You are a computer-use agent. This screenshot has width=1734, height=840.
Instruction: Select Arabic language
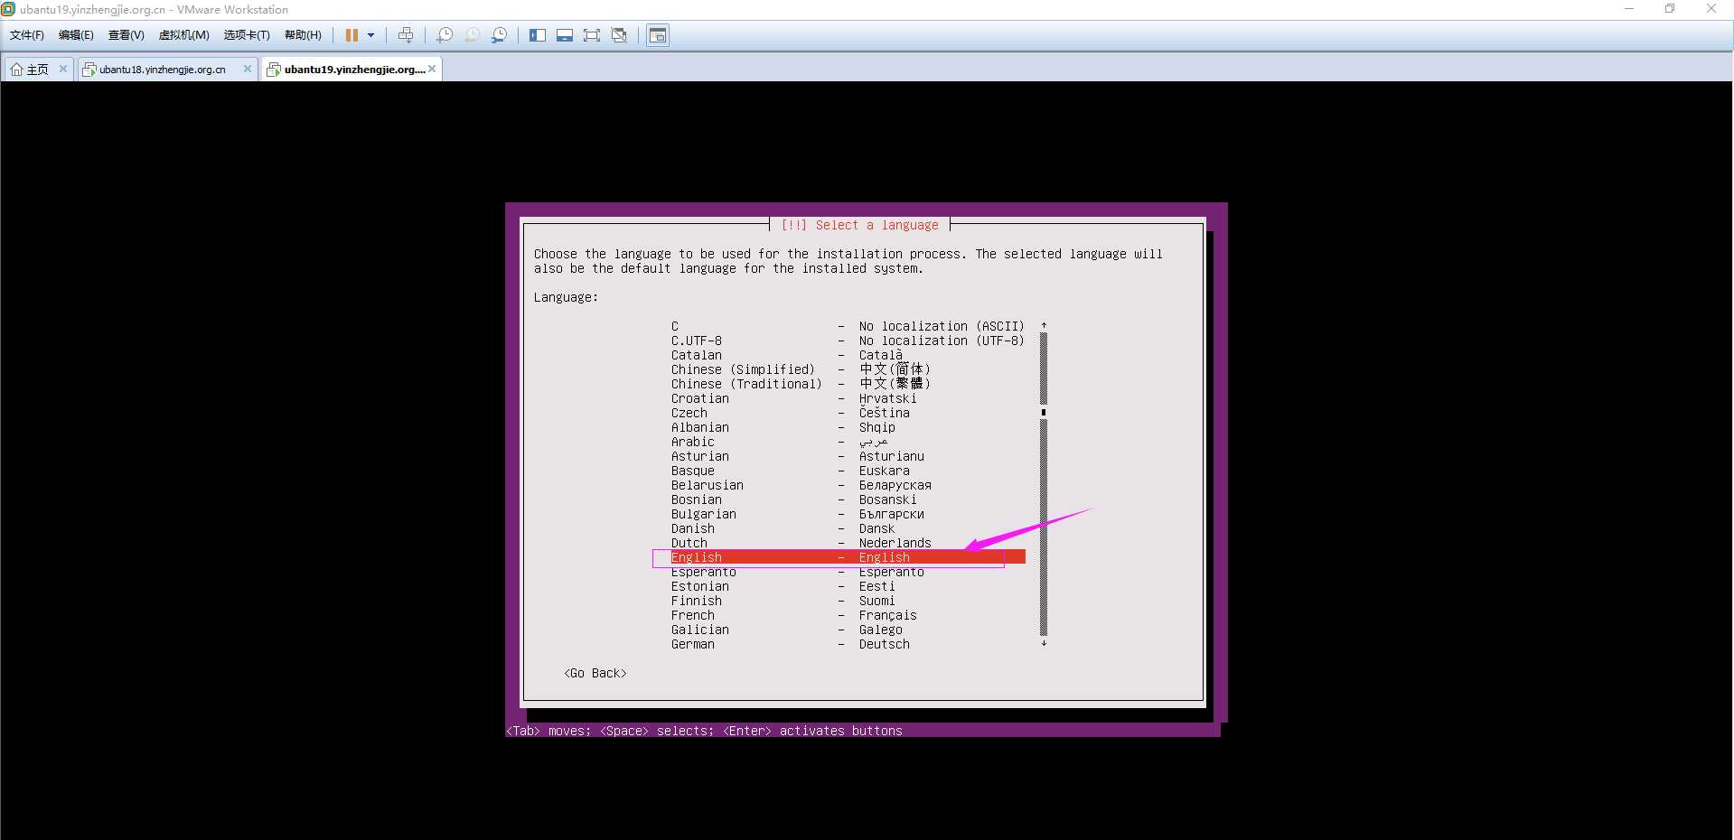point(848,442)
